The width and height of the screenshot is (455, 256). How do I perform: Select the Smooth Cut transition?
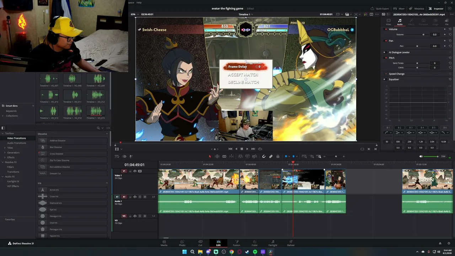pos(73,174)
